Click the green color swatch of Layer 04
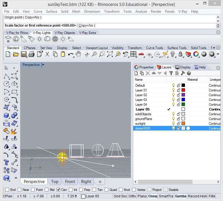 point(183,104)
